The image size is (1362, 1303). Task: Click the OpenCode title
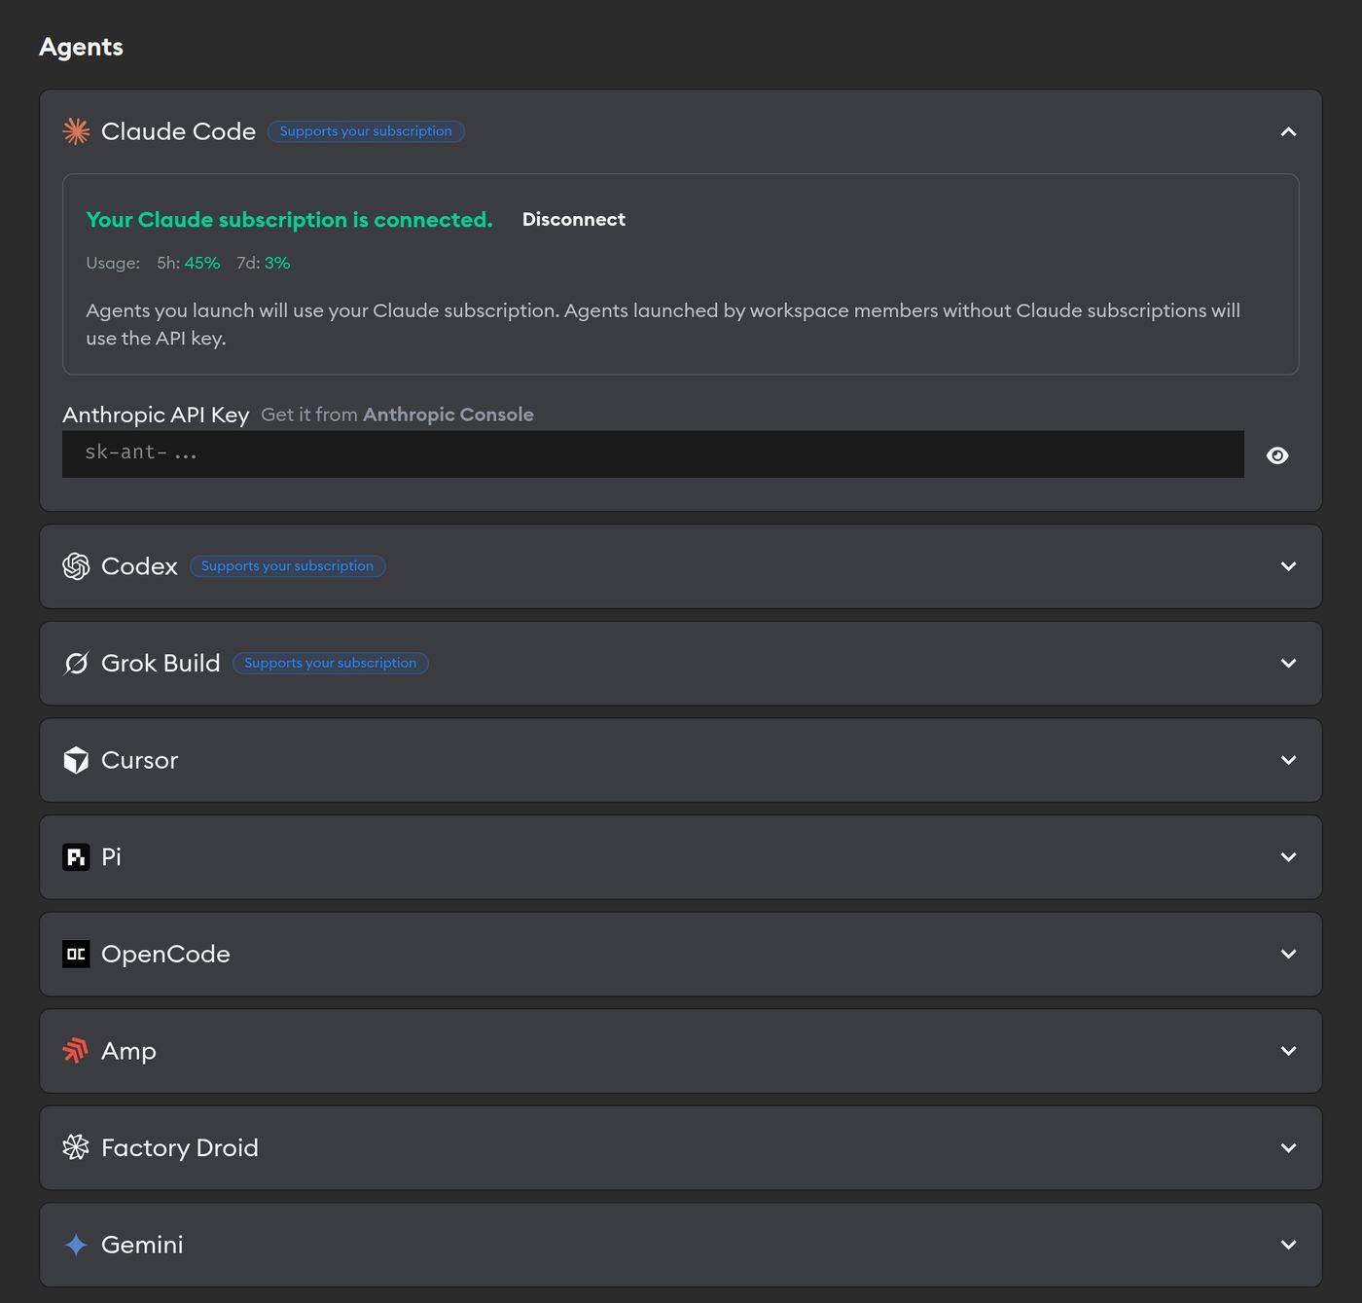click(165, 954)
